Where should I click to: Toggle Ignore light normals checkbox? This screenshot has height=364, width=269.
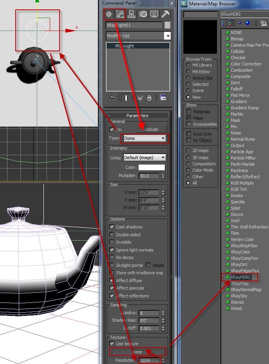click(112, 250)
